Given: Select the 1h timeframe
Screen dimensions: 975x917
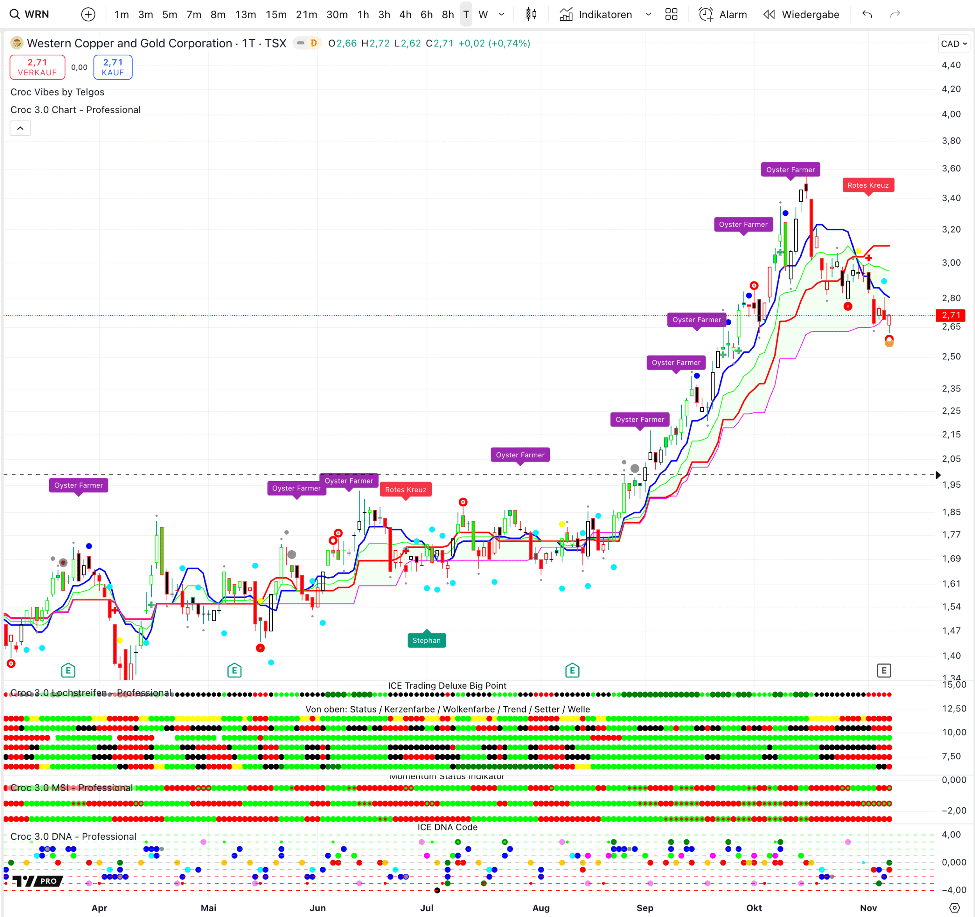Looking at the screenshot, I should (x=363, y=14).
